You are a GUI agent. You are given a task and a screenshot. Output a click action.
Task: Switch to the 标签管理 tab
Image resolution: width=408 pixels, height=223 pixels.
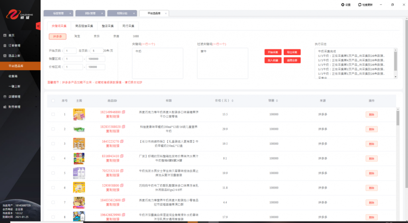tap(58, 13)
